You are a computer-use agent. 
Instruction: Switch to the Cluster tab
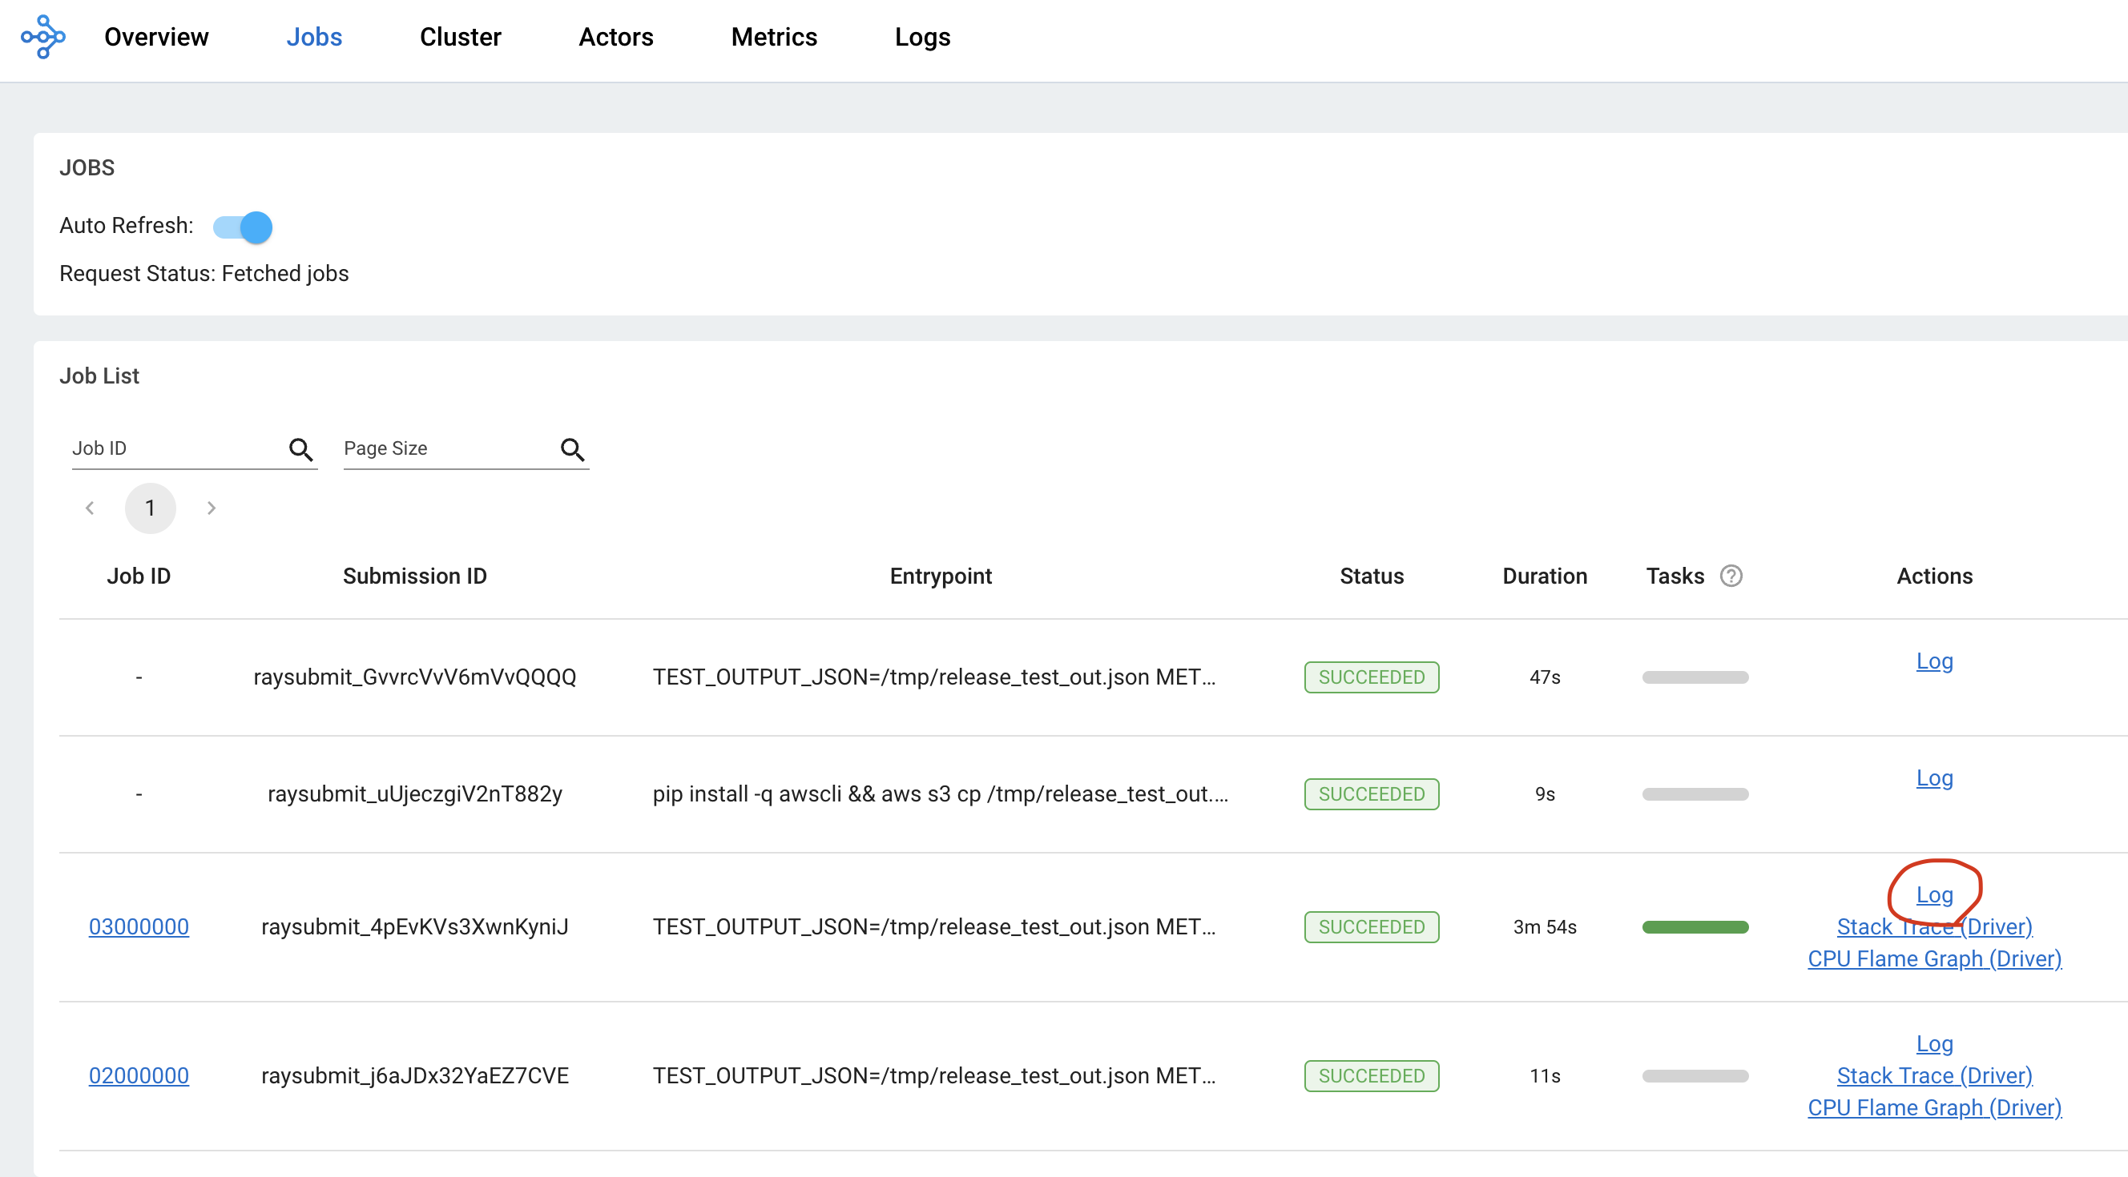(460, 37)
